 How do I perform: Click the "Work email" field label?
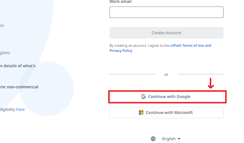pyautogui.click(x=120, y=2)
